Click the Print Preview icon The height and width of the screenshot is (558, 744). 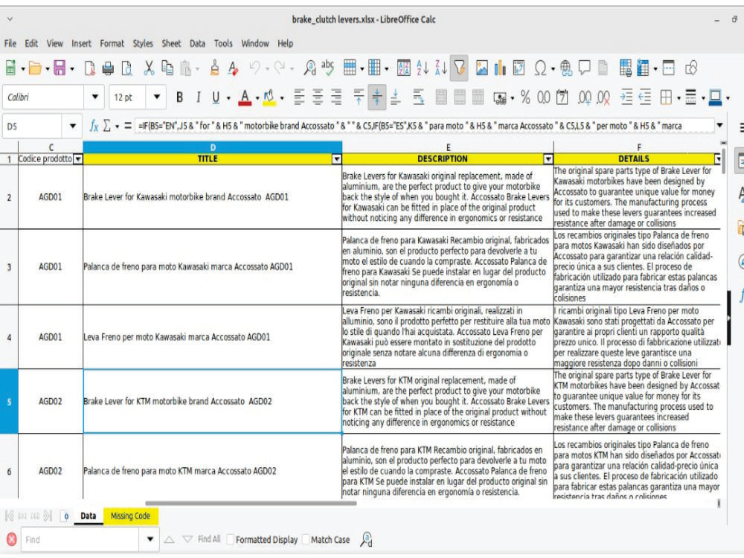pyautogui.click(x=126, y=68)
